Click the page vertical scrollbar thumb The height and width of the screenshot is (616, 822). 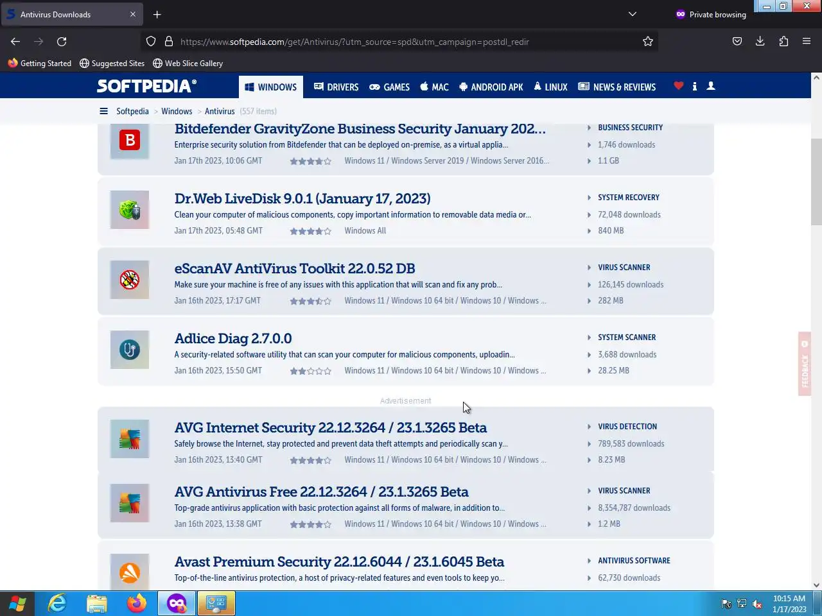click(x=816, y=182)
